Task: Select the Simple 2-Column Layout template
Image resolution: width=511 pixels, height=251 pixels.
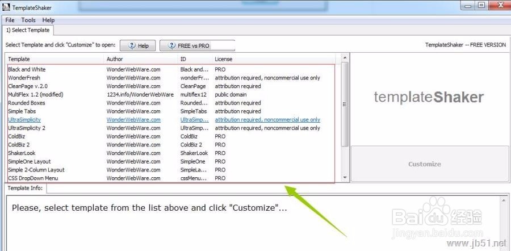Action: tap(170, 170)
